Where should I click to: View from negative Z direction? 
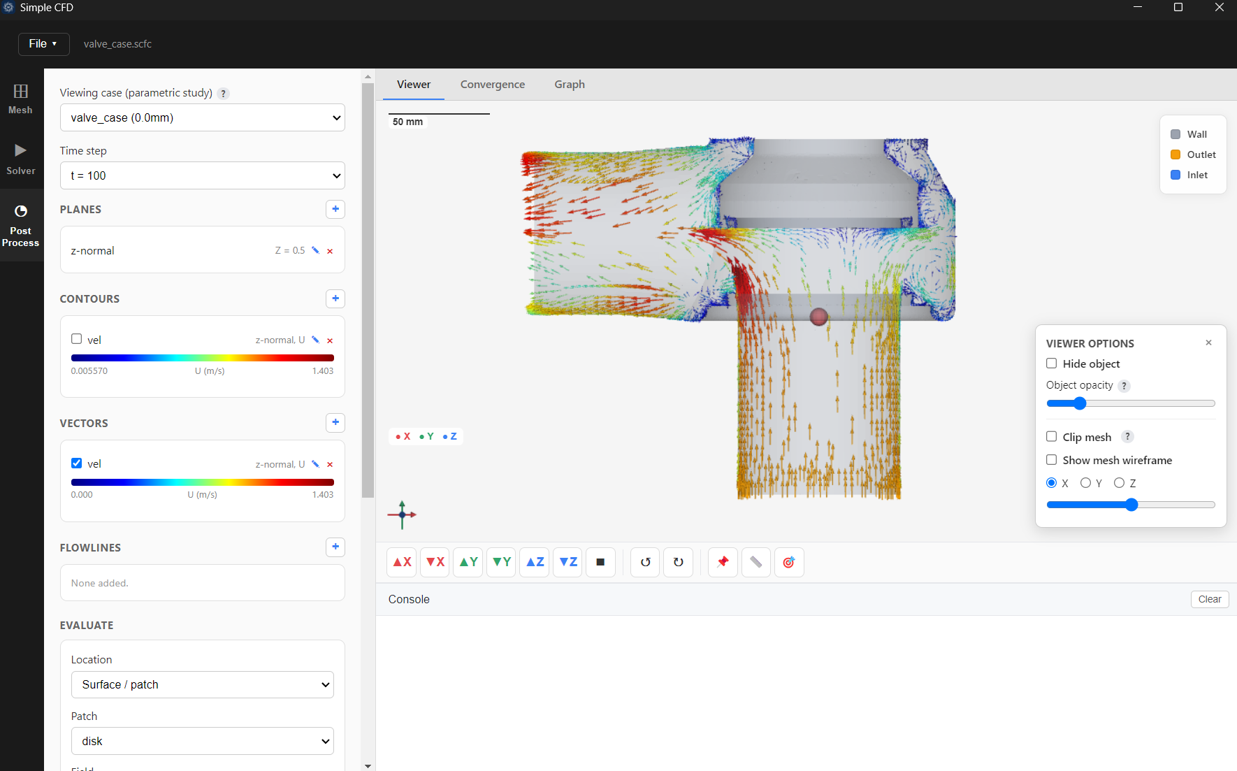tap(567, 562)
